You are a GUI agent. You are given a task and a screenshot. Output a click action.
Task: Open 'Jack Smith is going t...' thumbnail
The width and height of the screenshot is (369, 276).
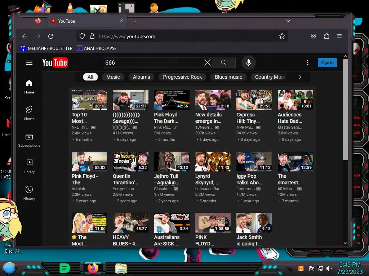(254, 223)
